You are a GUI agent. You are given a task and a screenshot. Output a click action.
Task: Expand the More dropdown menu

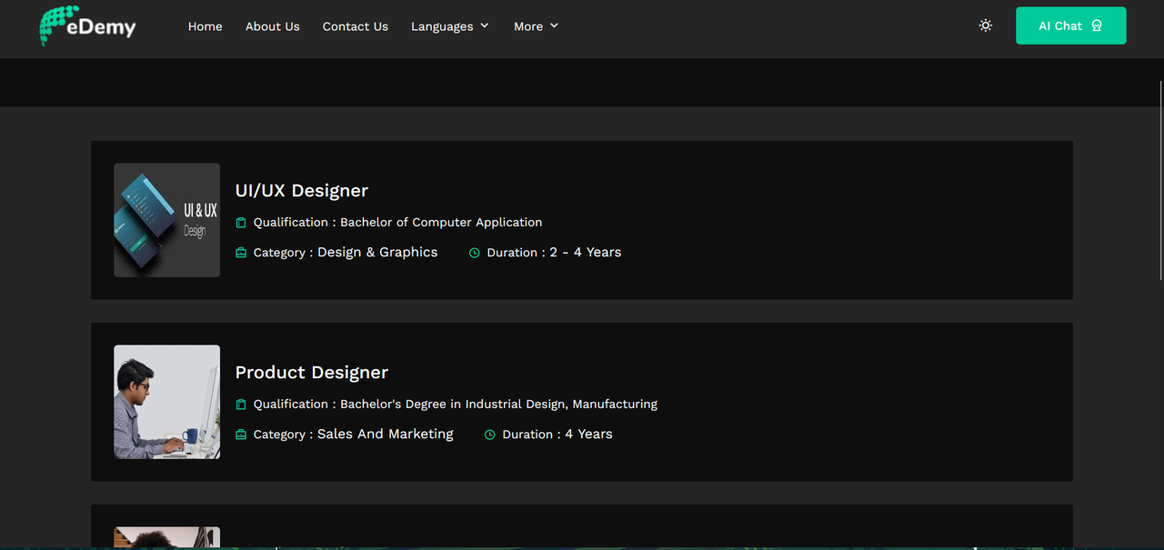pos(536,26)
